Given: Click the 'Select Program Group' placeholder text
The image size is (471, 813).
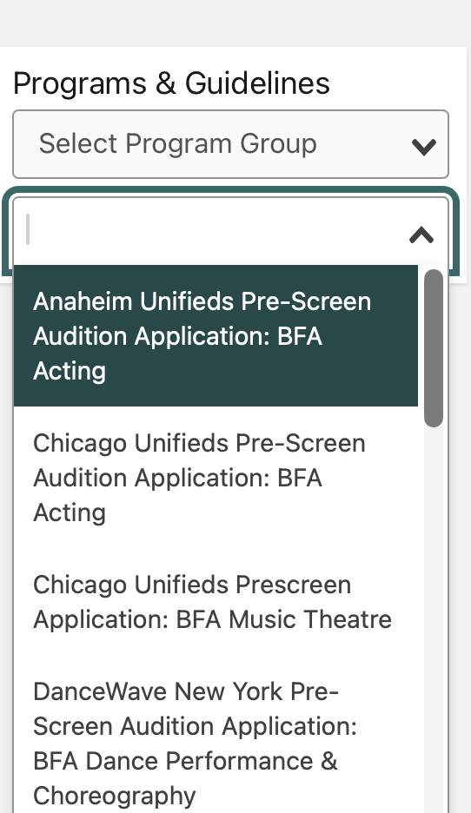Looking at the screenshot, I should 177,143.
